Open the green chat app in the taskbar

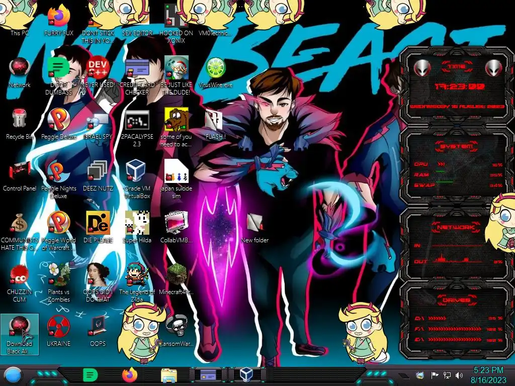tap(90, 375)
